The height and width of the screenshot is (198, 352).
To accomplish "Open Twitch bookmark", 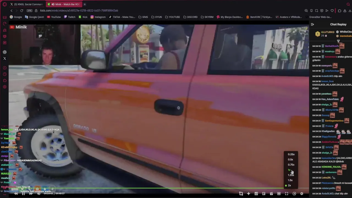I will [x=70, y=17].
